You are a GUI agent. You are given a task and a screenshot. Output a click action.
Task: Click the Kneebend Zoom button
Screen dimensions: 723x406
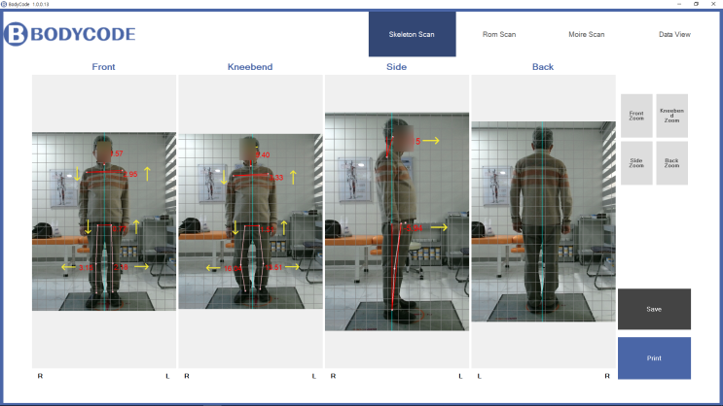pyautogui.click(x=671, y=116)
